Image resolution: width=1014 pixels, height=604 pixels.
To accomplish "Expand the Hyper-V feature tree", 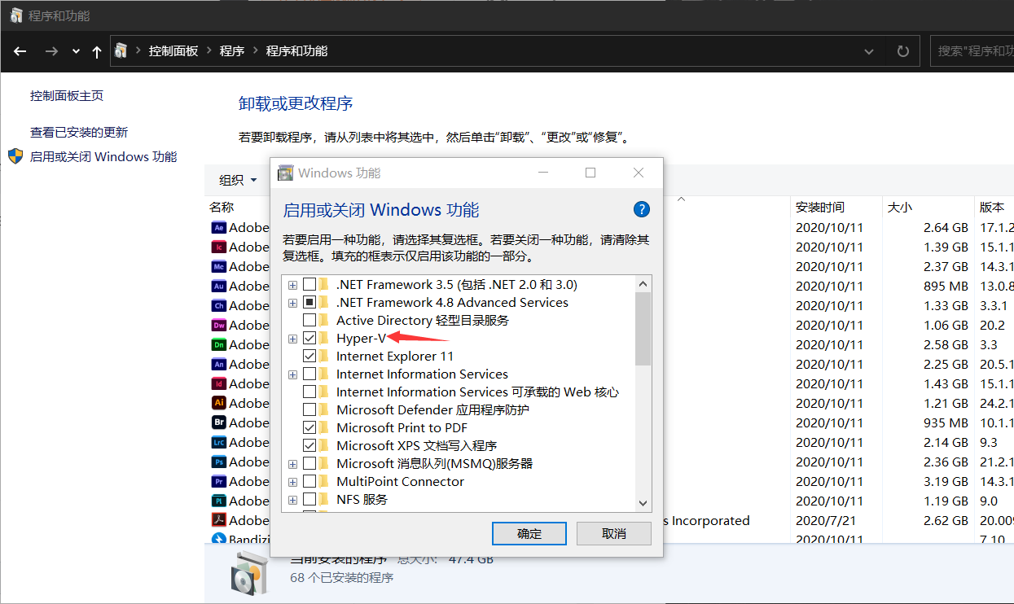I will (x=292, y=339).
